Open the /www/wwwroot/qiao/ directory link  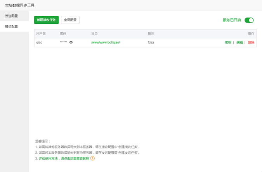click(x=106, y=42)
